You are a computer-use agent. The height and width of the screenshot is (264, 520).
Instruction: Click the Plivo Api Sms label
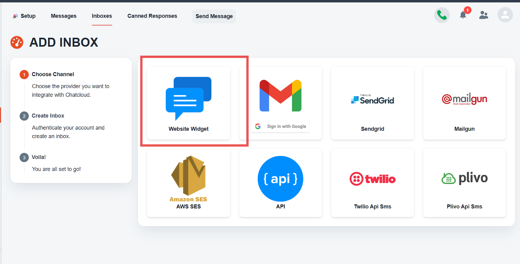[464, 206]
